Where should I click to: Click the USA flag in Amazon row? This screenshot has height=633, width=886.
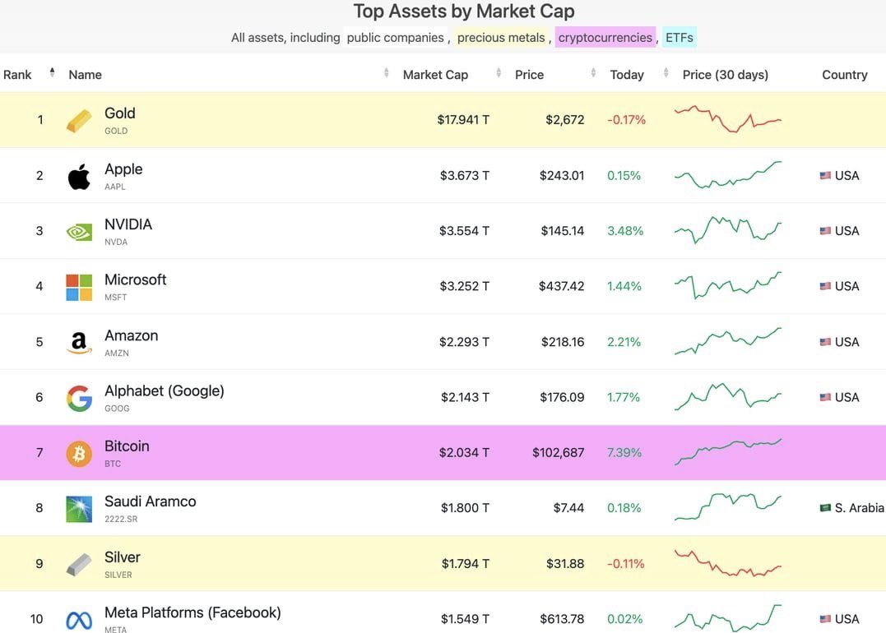(825, 342)
